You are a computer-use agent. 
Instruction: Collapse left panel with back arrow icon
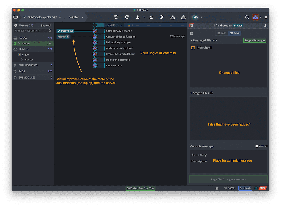point(16,26)
